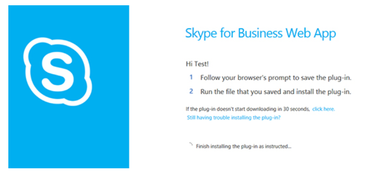383x174 pixels.
Task: Click the step number 2 marker
Action: [x=191, y=91]
